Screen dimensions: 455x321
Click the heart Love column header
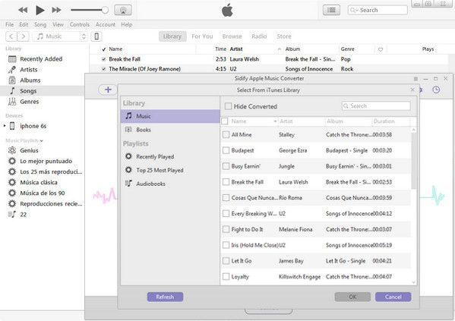pyautogui.click(x=381, y=49)
